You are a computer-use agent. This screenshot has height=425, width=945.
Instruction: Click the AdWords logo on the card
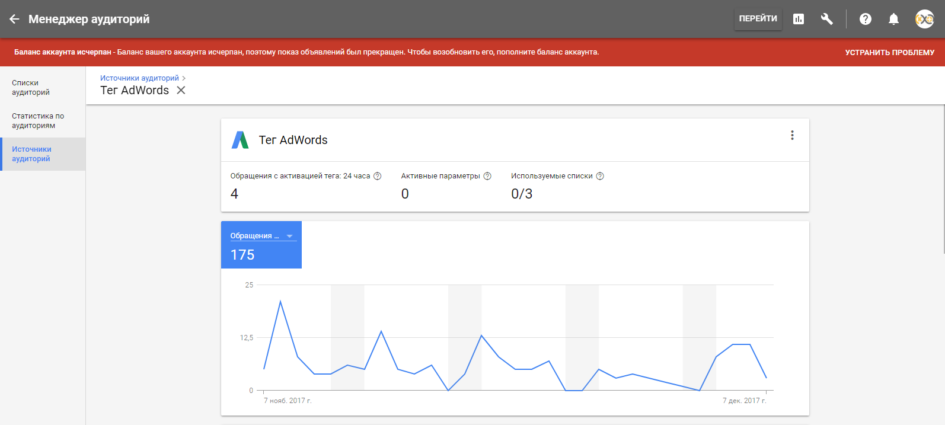click(240, 140)
